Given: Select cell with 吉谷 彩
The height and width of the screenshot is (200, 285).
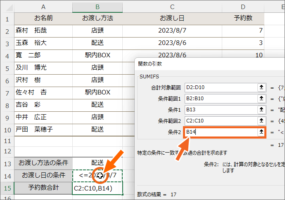Looking at the screenshot, I should click(43, 105).
